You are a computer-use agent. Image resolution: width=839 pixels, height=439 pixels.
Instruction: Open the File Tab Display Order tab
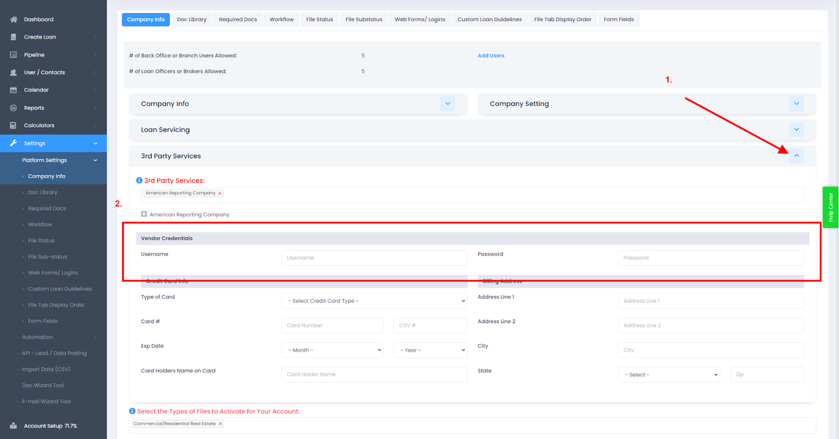[563, 19]
